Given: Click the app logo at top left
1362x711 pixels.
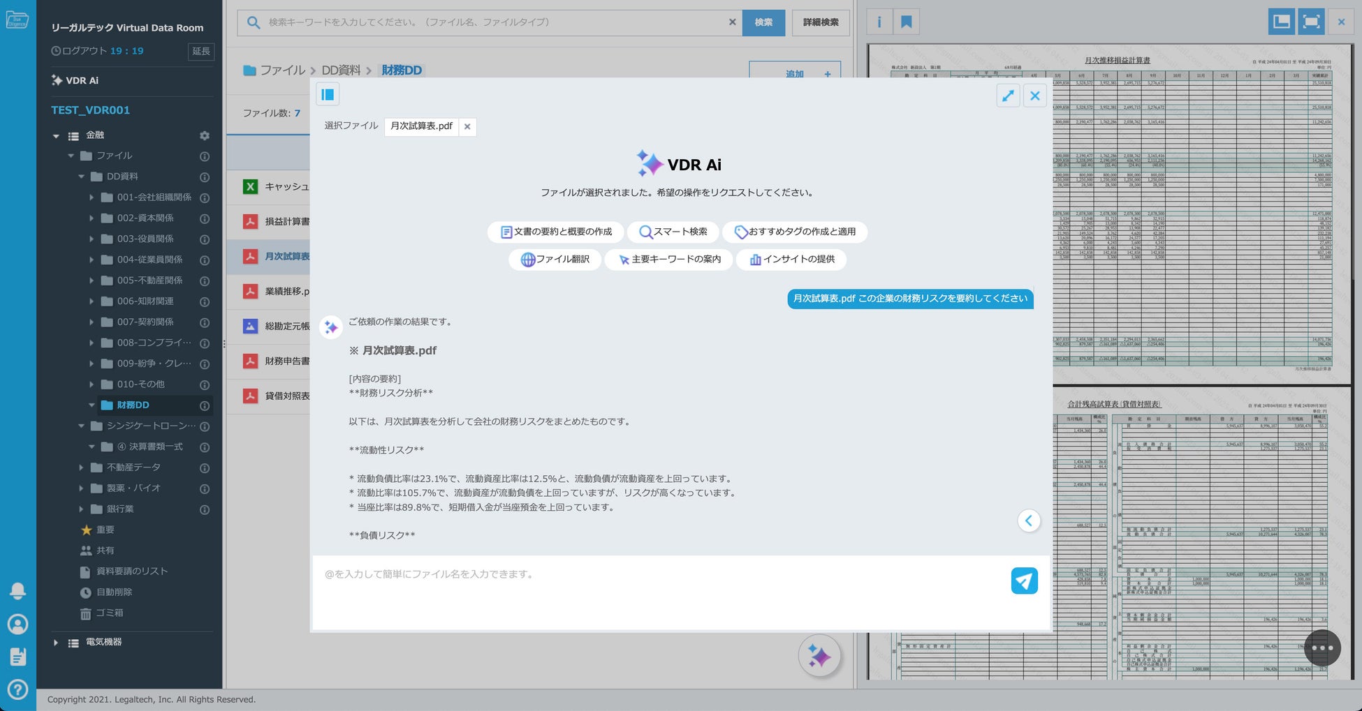Looking at the screenshot, I should coord(17,20).
